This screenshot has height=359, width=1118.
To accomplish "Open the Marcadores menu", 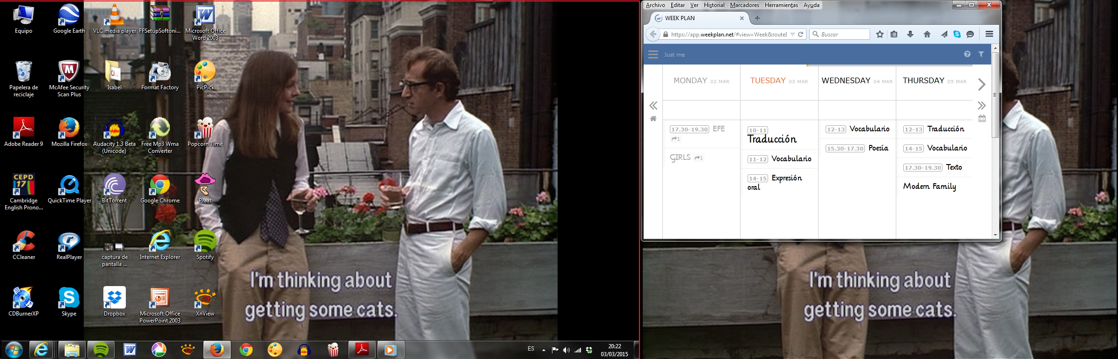I will 744,5.
